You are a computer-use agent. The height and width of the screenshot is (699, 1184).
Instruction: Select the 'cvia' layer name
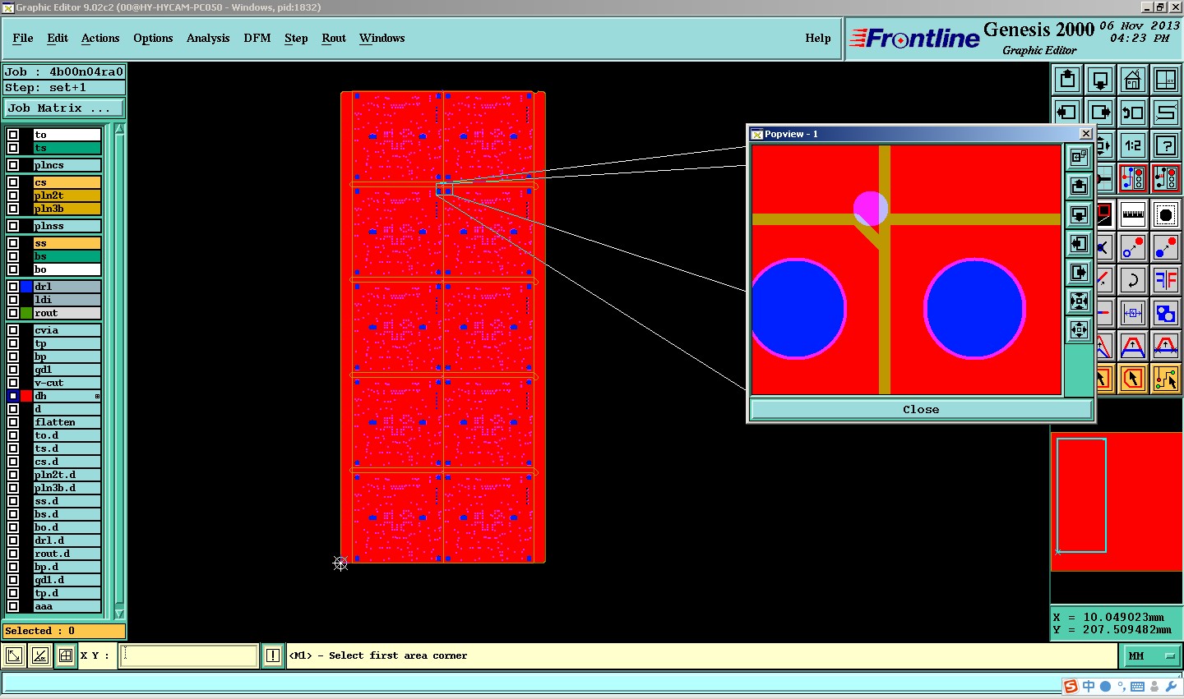coord(67,330)
